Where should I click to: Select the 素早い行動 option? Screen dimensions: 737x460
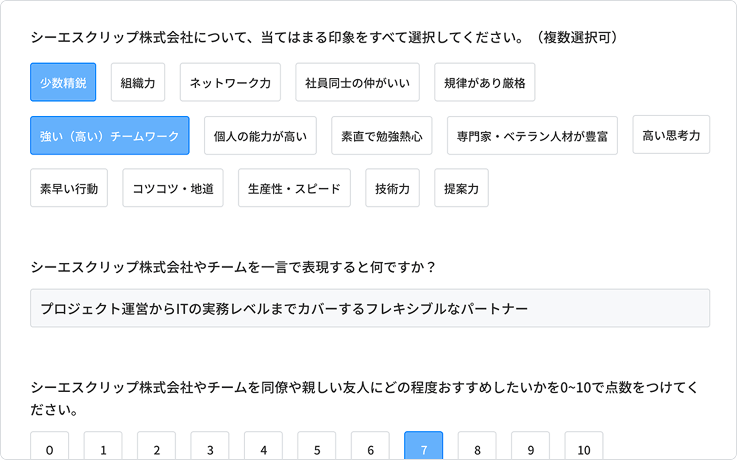pyautogui.click(x=69, y=188)
